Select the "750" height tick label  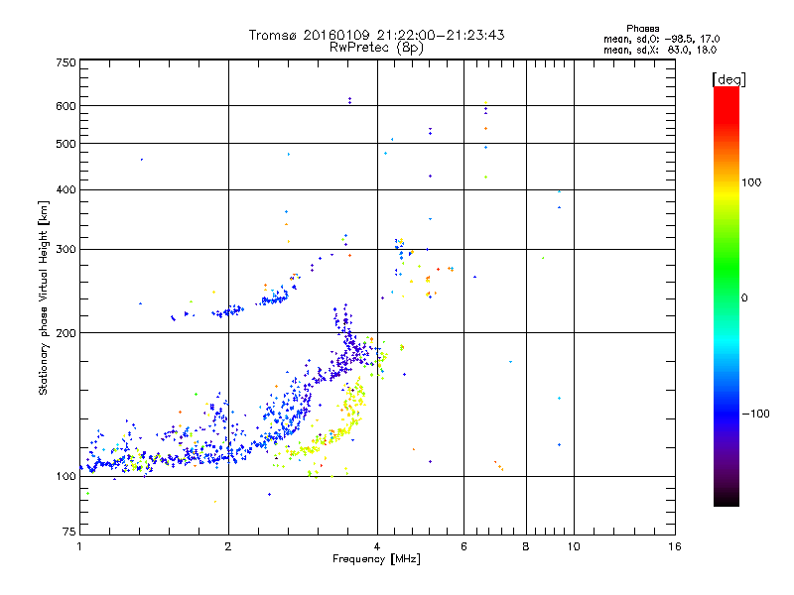coord(66,62)
